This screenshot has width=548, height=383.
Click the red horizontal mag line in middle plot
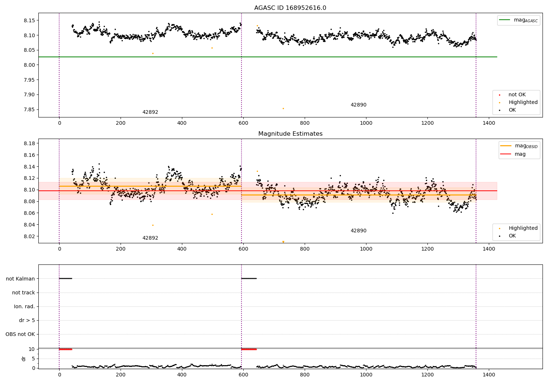(x=267, y=191)
